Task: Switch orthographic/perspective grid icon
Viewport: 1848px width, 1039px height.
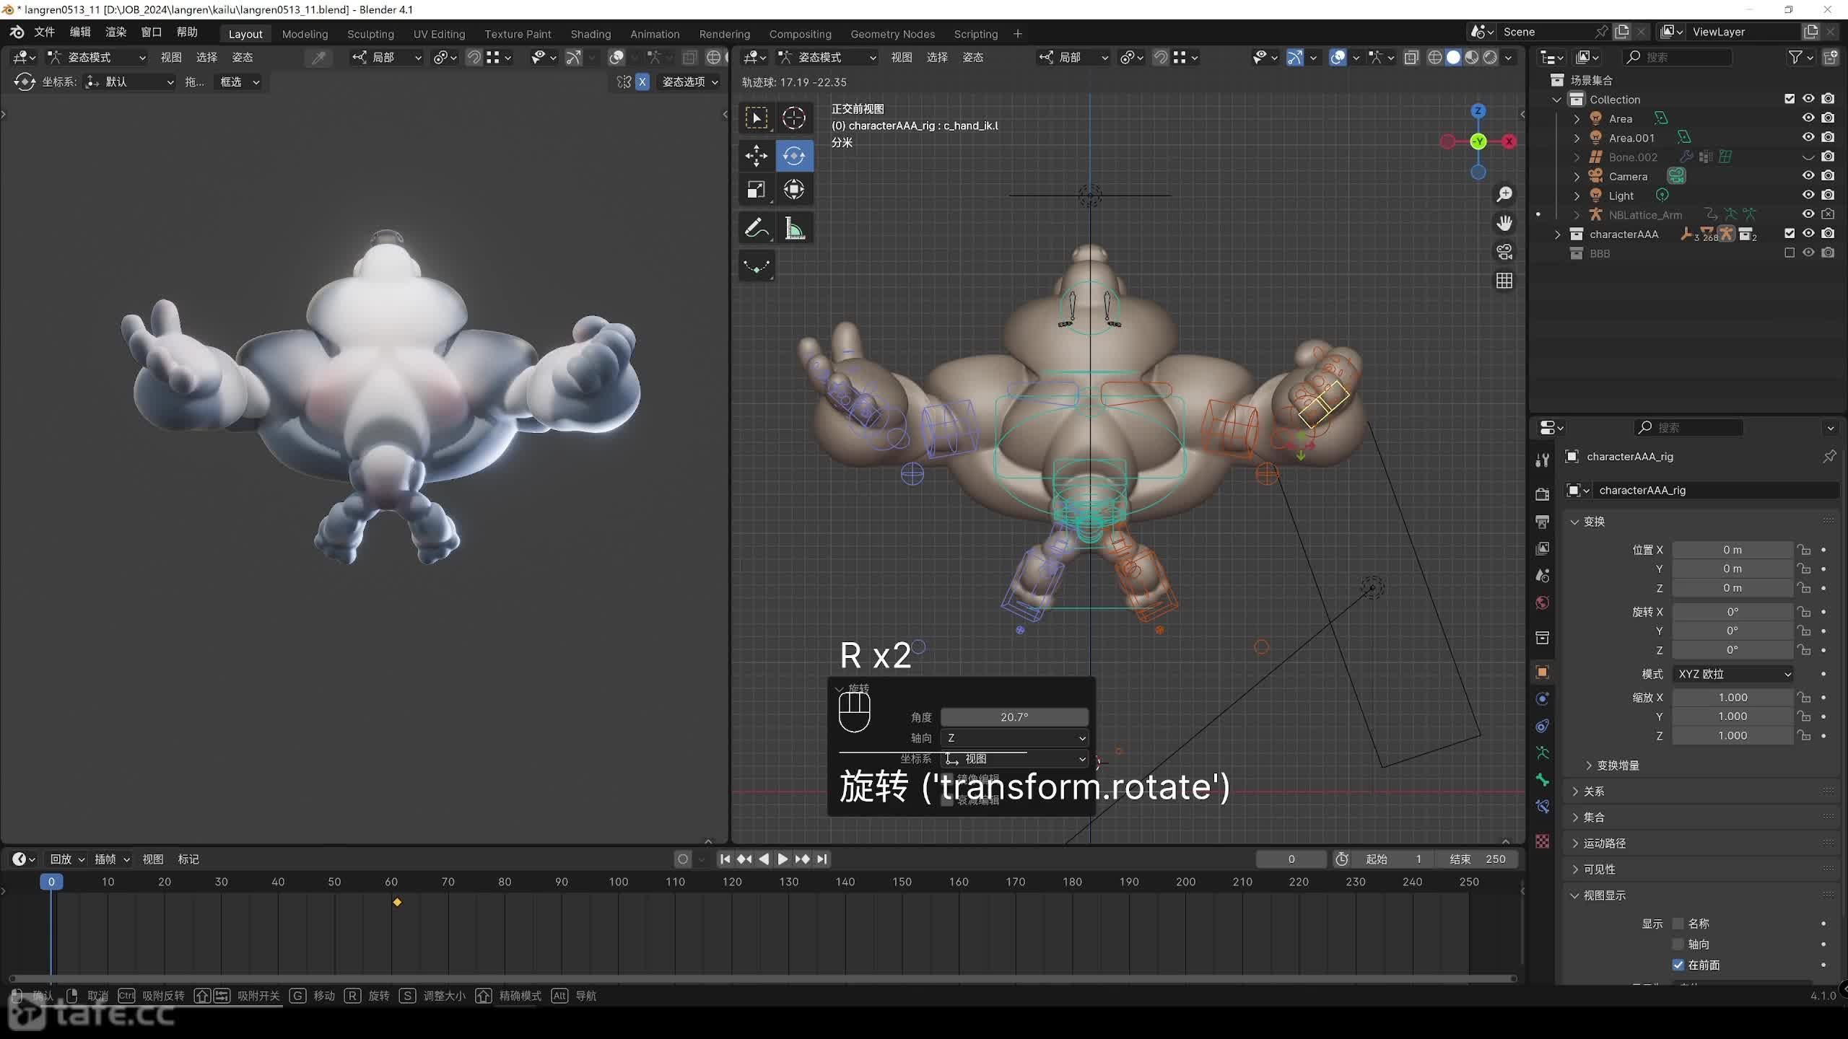Action: (1504, 281)
